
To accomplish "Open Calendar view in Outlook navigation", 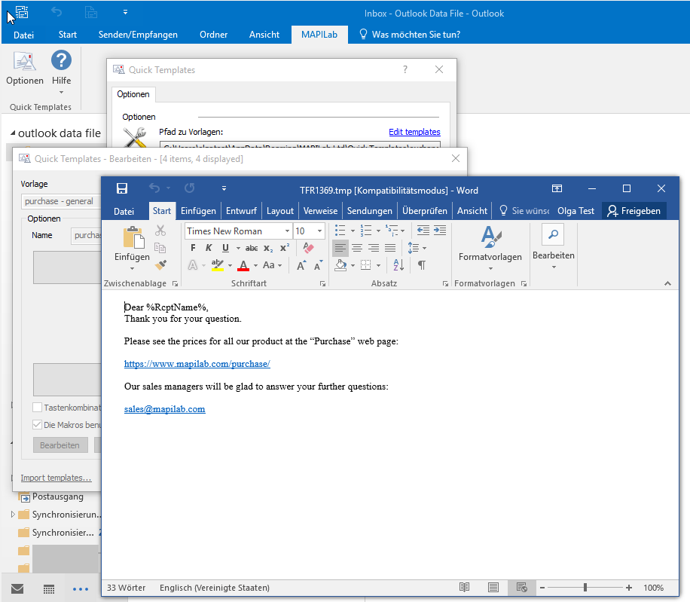I will (49, 588).
